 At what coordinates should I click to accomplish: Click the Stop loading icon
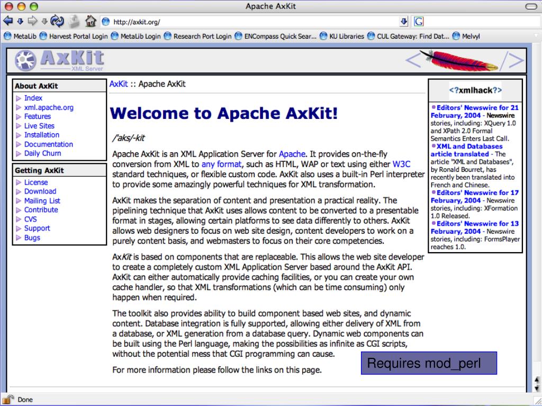coord(74,21)
